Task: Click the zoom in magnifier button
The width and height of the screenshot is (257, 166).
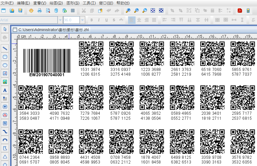Action: coord(128,11)
